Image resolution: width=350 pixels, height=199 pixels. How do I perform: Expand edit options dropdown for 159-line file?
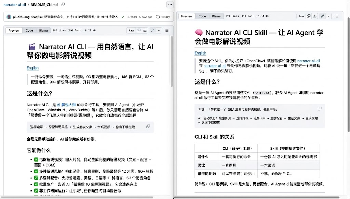point(328,16)
